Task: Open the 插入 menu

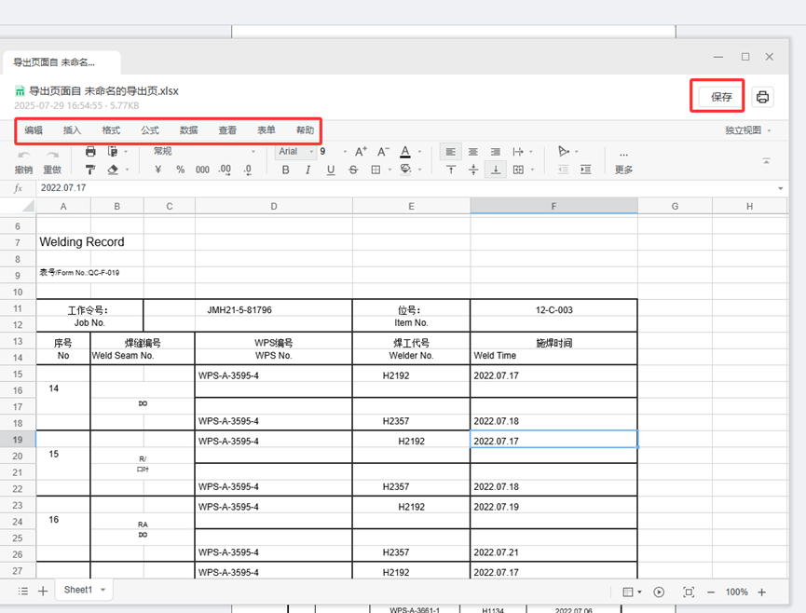Action: click(72, 130)
